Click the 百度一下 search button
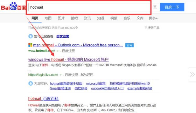196x113 pixels. pos(172,7)
